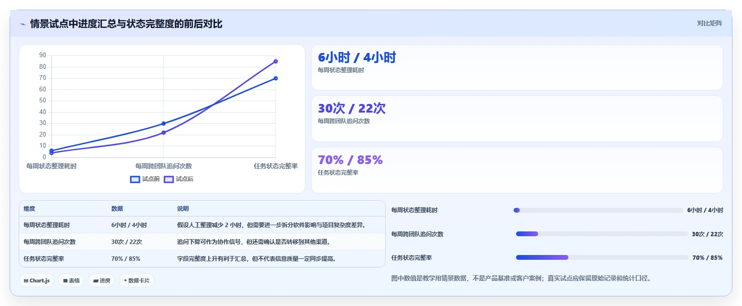Click the lightning icon beside the header title

pyautogui.click(x=23, y=24)
